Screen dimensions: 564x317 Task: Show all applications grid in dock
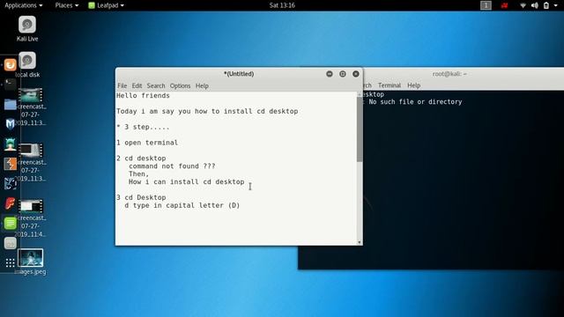click(10, 263)
